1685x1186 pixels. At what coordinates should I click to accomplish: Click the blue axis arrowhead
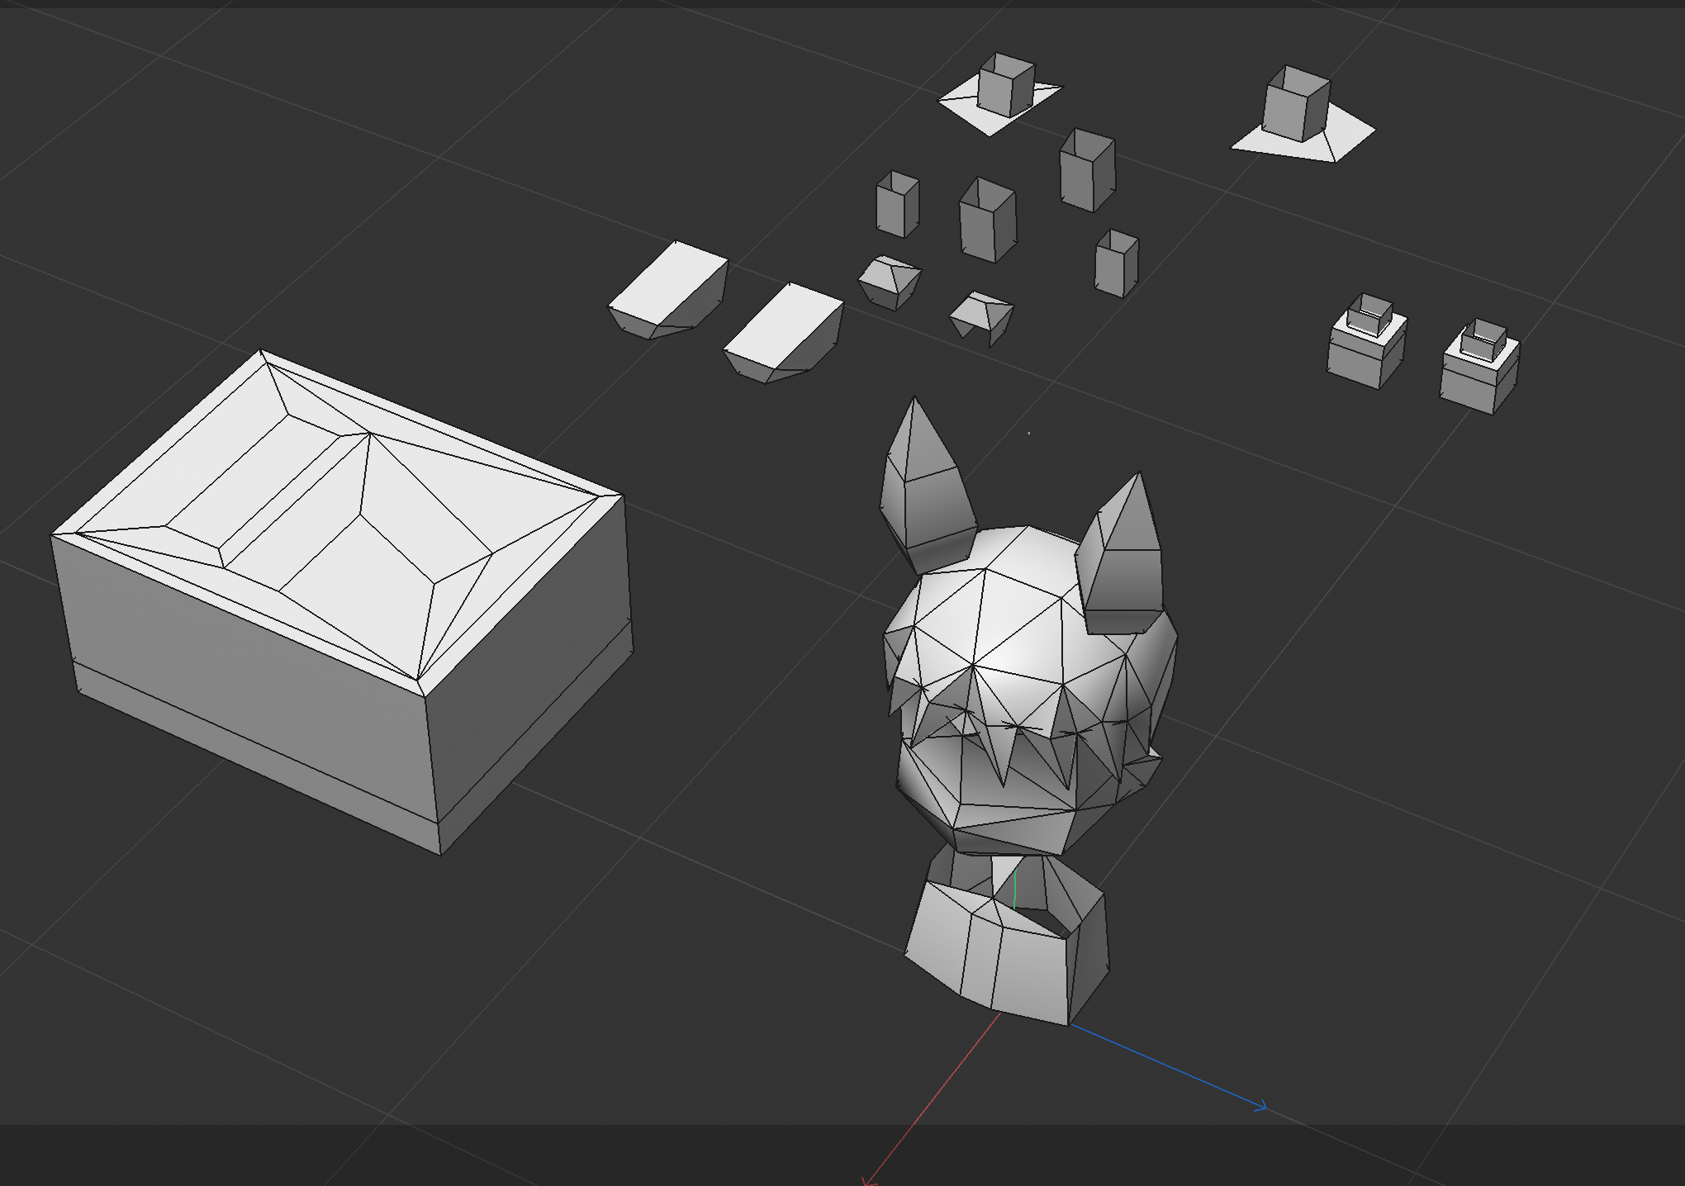[x=1260, y=1107]
